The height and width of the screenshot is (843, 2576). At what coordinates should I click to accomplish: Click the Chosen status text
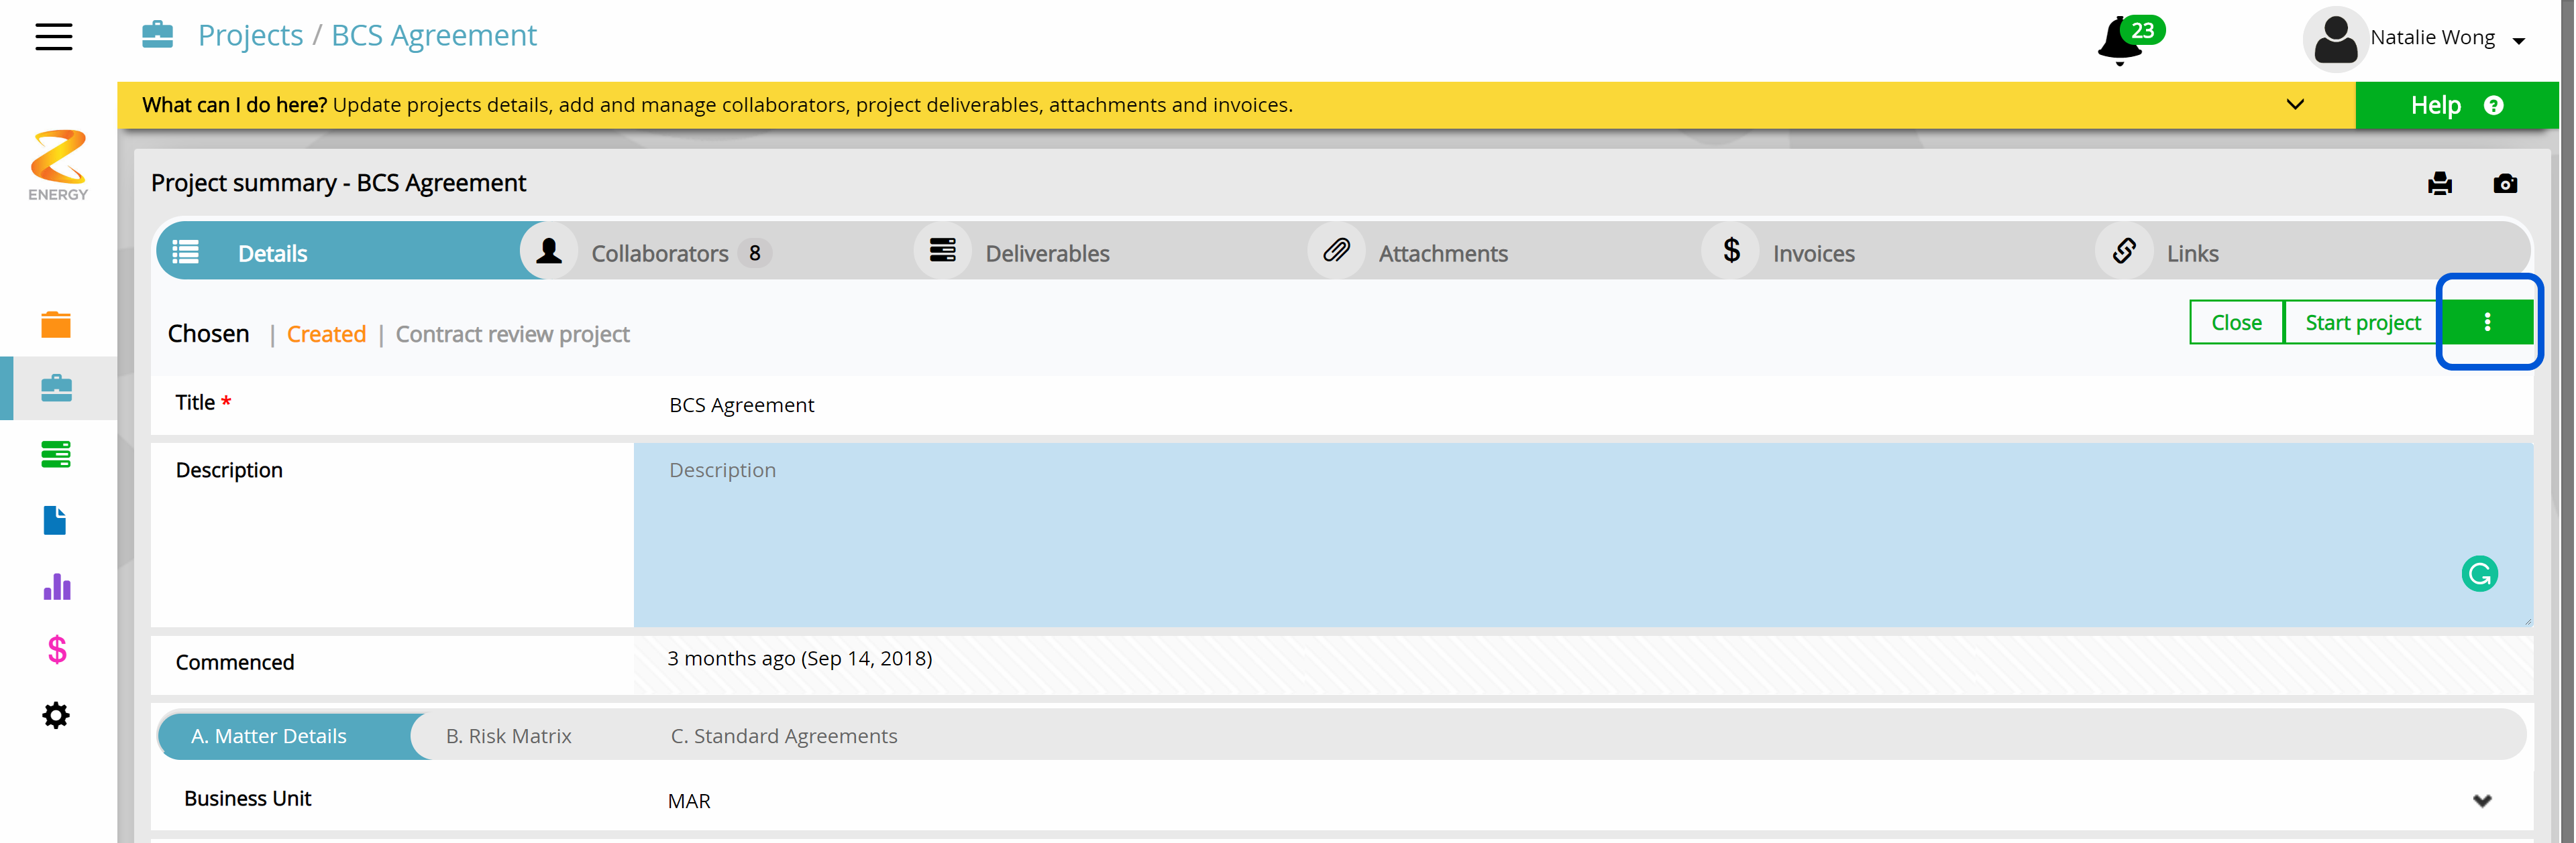208,334
